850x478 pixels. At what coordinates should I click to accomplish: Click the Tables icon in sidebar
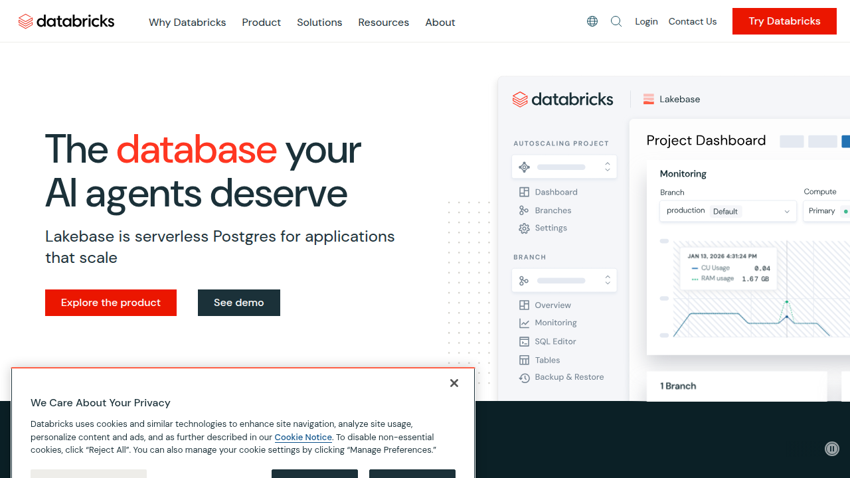click(x=524, y=360)
